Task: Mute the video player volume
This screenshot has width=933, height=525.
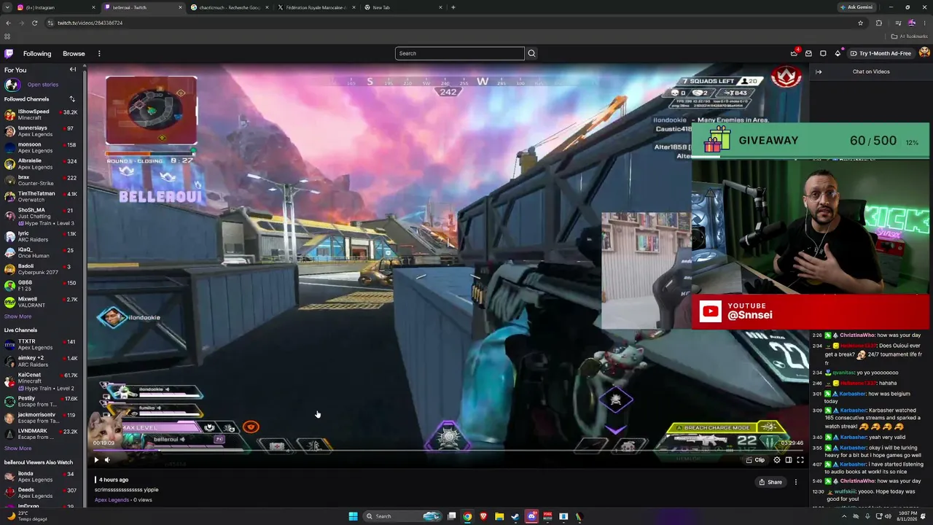Action: click(107, 460)
